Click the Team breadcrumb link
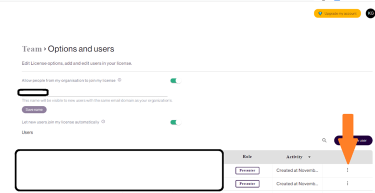This screenshot has width=375, height=193. 32,49
